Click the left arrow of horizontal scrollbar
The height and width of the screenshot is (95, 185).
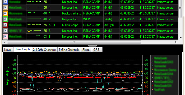[x=4, y=42]
